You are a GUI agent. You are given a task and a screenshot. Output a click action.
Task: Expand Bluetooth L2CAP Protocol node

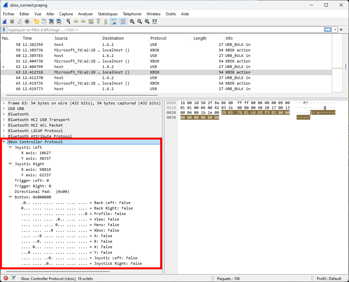(x=4, y=130)
